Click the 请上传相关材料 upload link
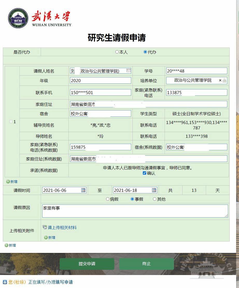 [62, 227]
